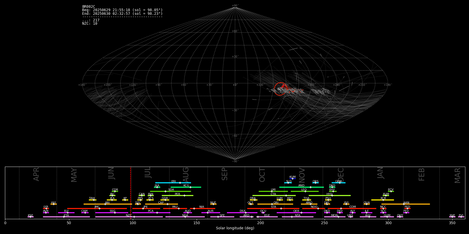Click the 'Solar longitude (deg)' axis title
The image size is (469, 234).
pyautogui.click(x=235, y=228)
